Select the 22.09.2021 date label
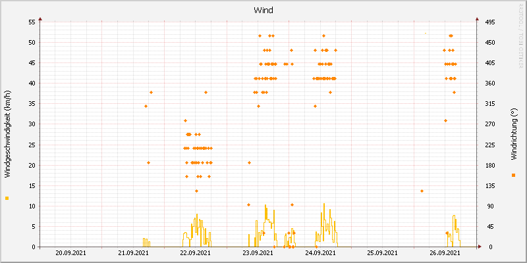527x263 pixels. coord(195,253)
